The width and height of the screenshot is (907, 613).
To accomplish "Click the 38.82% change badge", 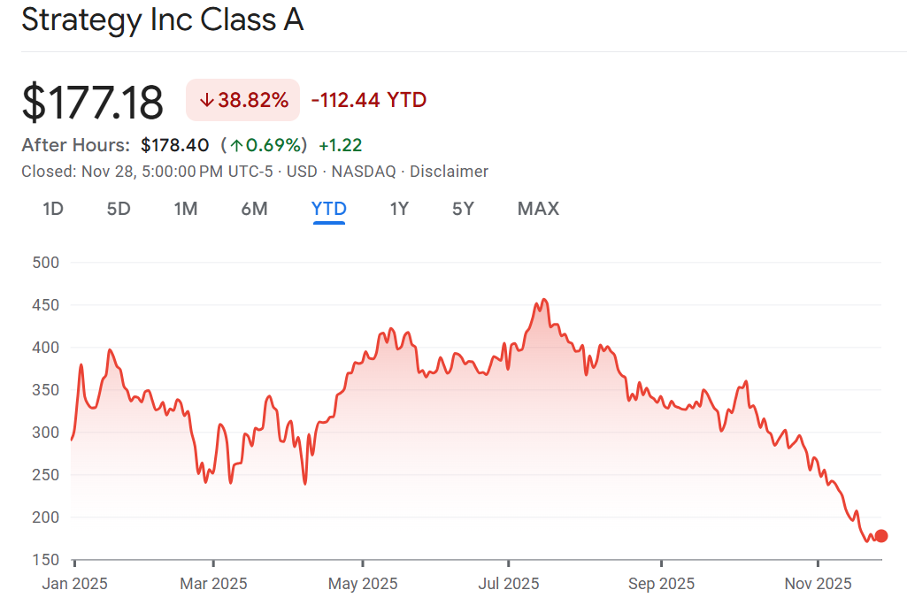I will tap(242, 100).
